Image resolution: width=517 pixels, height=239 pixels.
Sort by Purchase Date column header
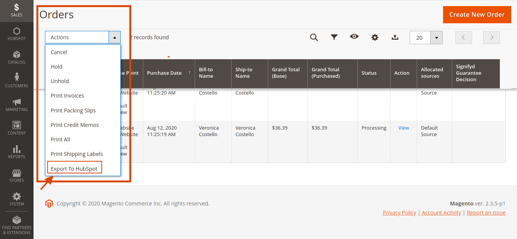point(169,73)
